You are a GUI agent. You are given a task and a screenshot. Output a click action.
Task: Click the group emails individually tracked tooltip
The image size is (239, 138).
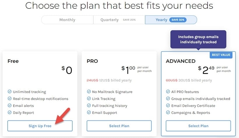(x=198, y=39)
